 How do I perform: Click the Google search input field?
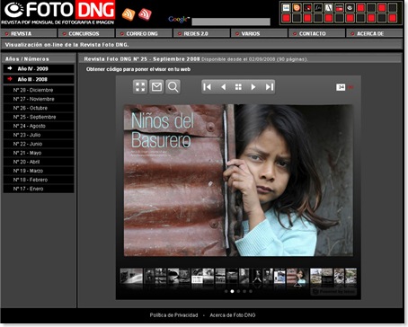point(231,22)
